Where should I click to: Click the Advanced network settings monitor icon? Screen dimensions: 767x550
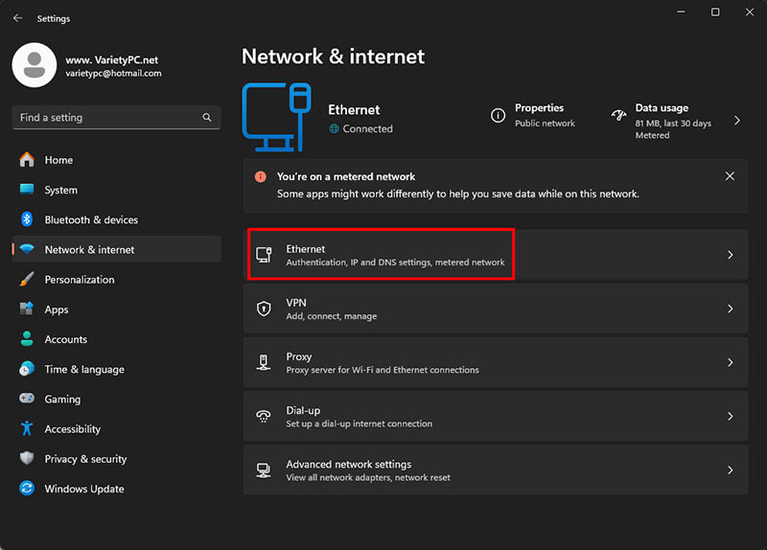point(264,470)
